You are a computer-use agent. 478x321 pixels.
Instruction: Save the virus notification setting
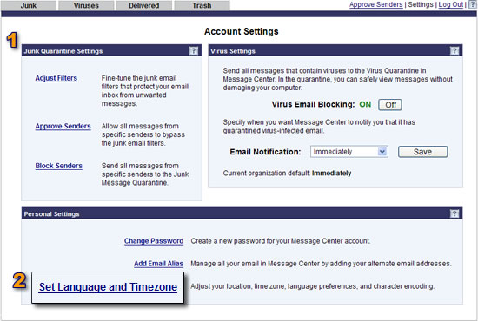pyautogui.click(x=423, y=152)
